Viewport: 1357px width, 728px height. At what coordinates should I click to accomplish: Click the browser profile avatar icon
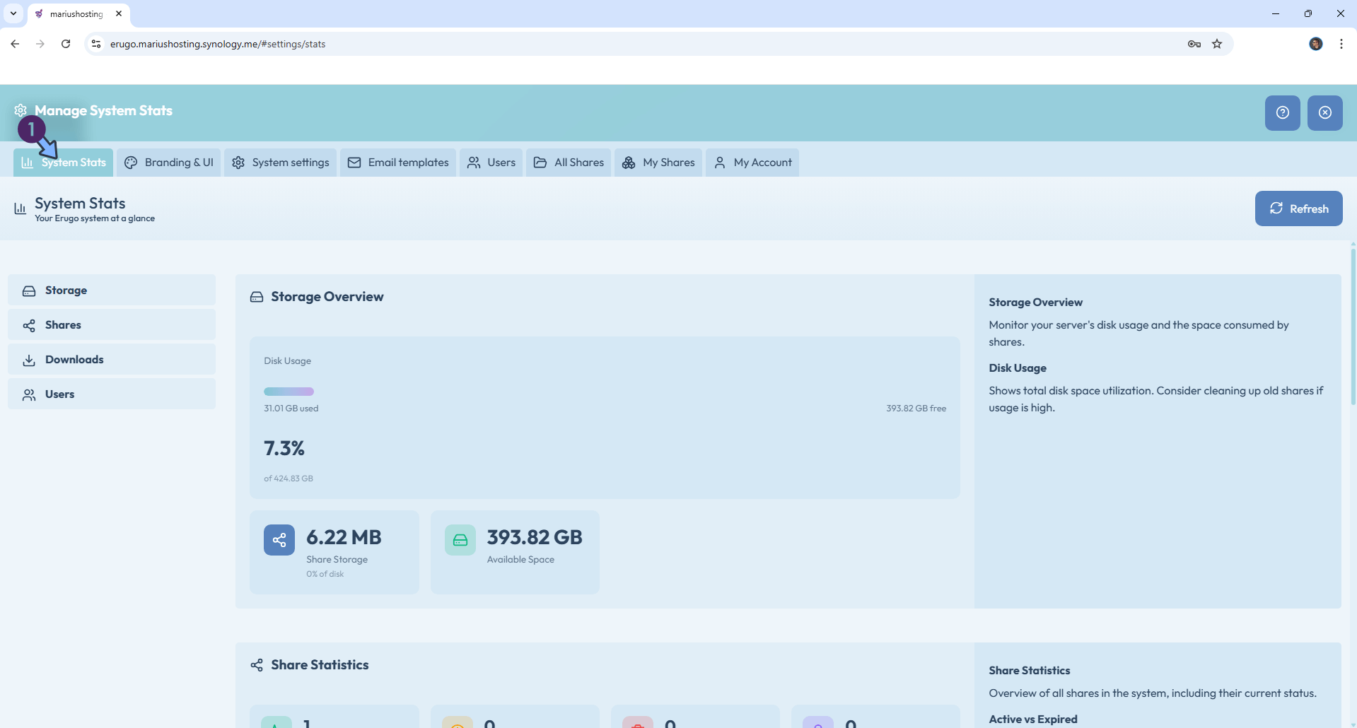pos(1315,44)
